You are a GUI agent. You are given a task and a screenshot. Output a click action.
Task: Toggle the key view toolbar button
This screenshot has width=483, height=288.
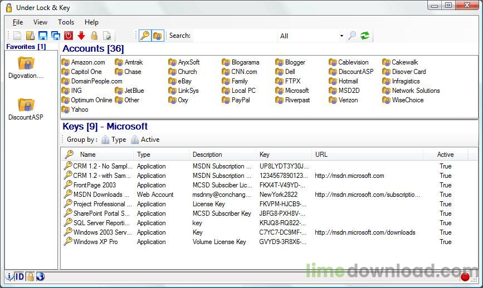point(145,36)
